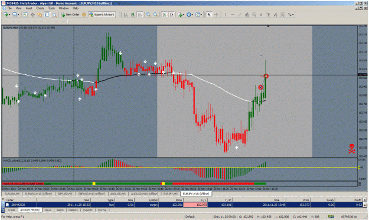Toggle the Terminal window icon

click(47, 15)
